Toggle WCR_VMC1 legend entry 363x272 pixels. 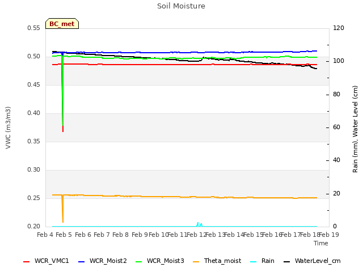tap(46, 261)
